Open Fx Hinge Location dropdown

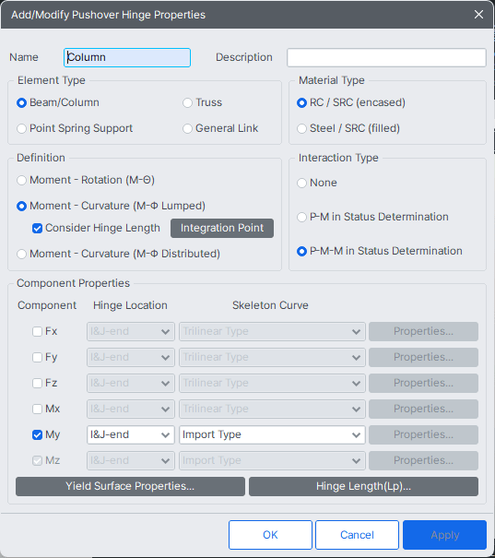pos(131,332)
